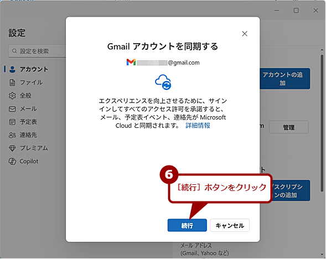Image resolution: width=326 pixels, height=259 pixels.
Task: Minimize the settings window
Action: coord(277,10)
